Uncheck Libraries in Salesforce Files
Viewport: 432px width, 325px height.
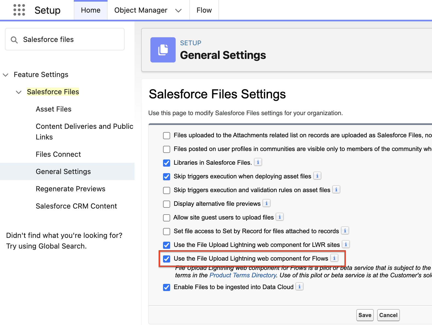(x=167, y=163)
